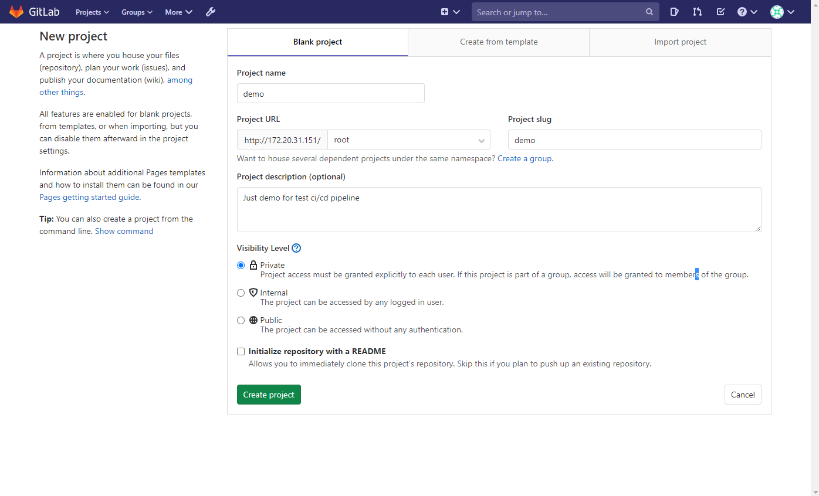Viewport: 819px width, 496px height.
Task: Follow the Create a group link
Action: (x=524, y=158)
